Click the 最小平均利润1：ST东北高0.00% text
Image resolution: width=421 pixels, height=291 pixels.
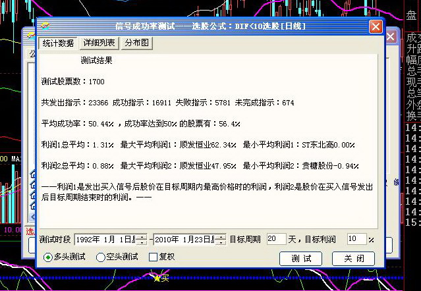(299, 145)
